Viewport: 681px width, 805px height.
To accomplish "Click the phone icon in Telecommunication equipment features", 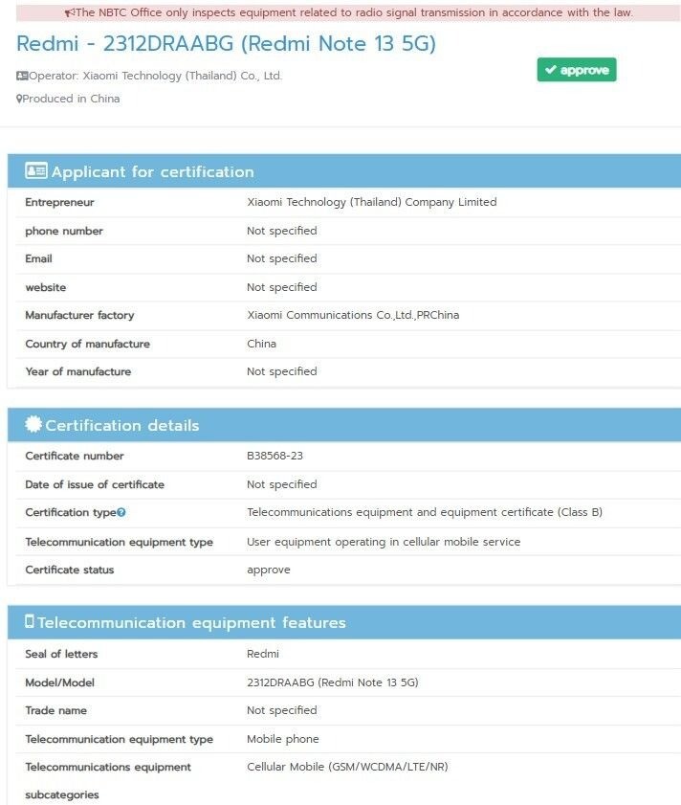I will [x=30, y=621].
